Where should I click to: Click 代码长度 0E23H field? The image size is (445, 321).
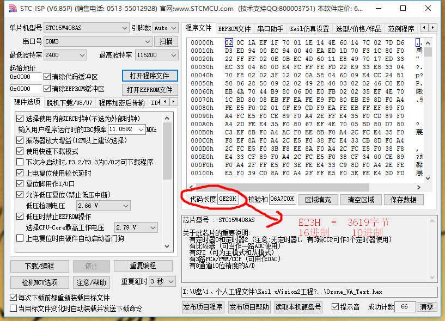click(228, 199)
